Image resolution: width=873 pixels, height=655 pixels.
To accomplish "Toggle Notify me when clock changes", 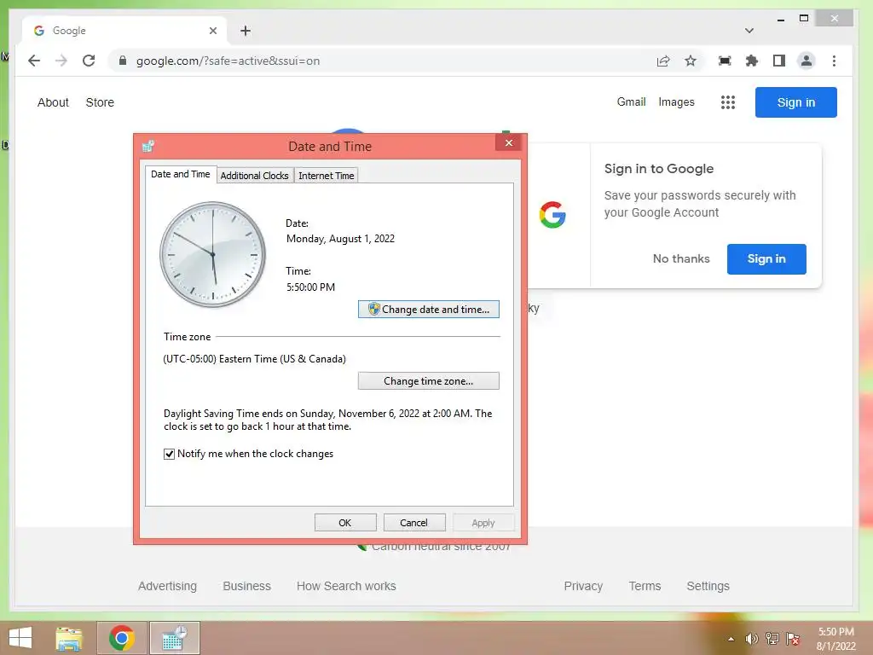I will (x=170, y=454).
